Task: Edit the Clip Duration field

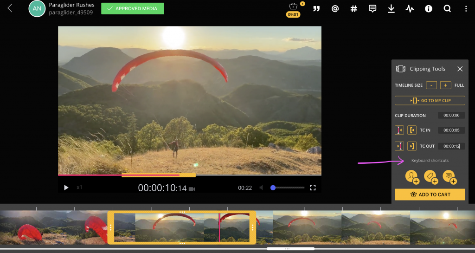Action: [451, 115]
